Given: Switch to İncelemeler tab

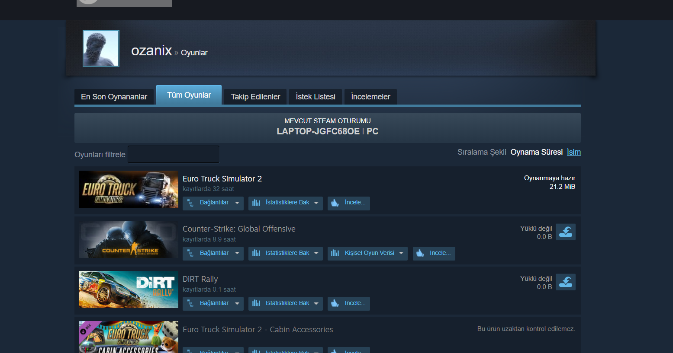Looking at the screenshot, I should (x=370, y=97).
